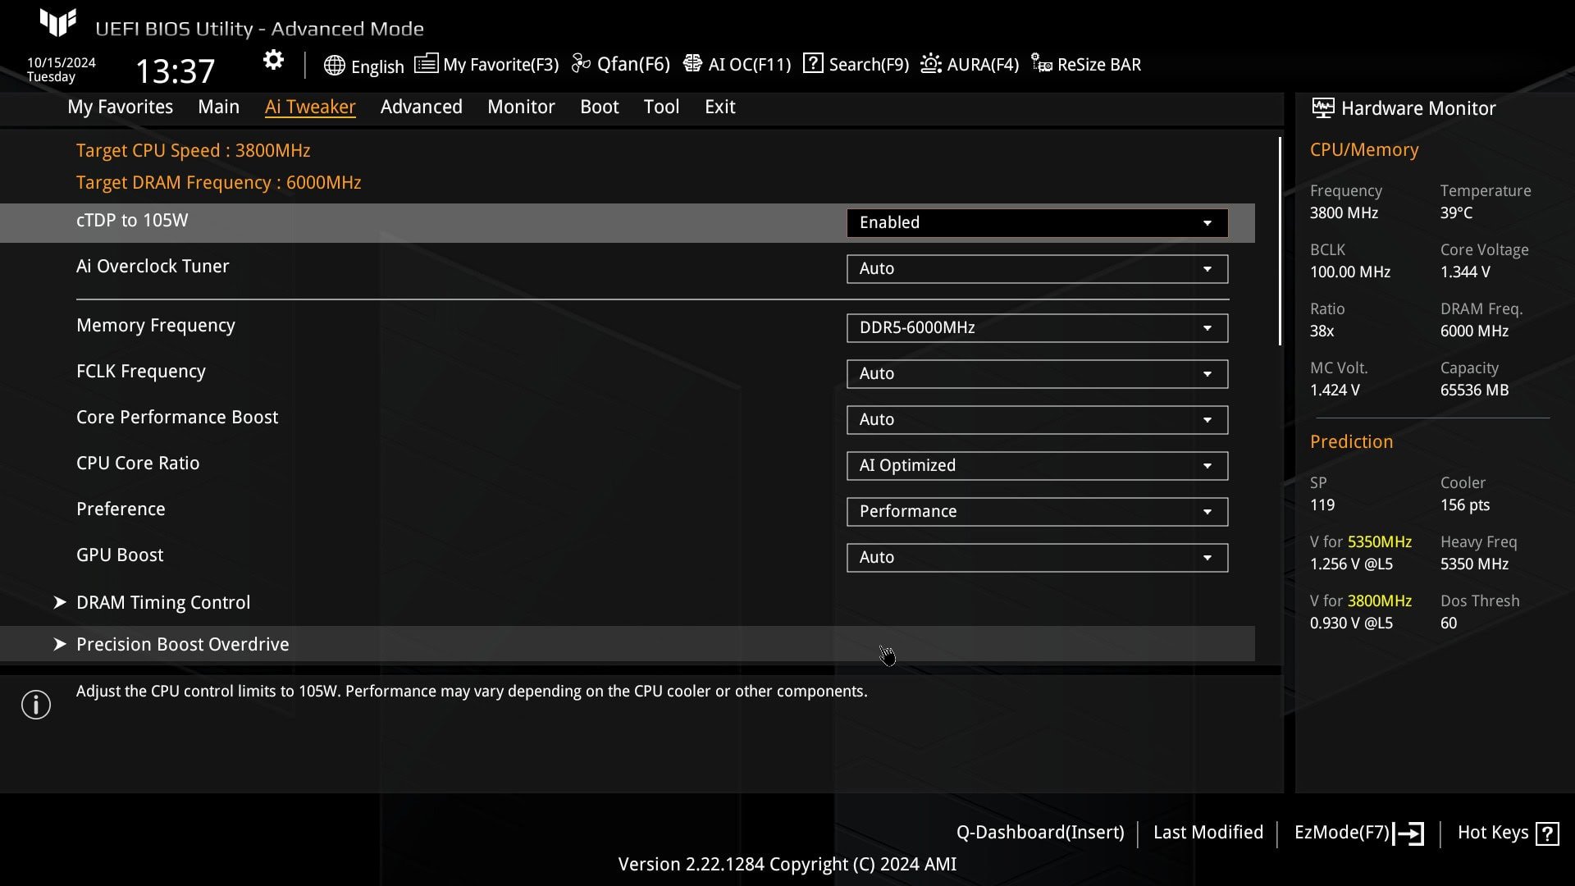1575x886 pixels.
Task: Select Ai Tweaker menu tab
Action: (x=310, y=106)
